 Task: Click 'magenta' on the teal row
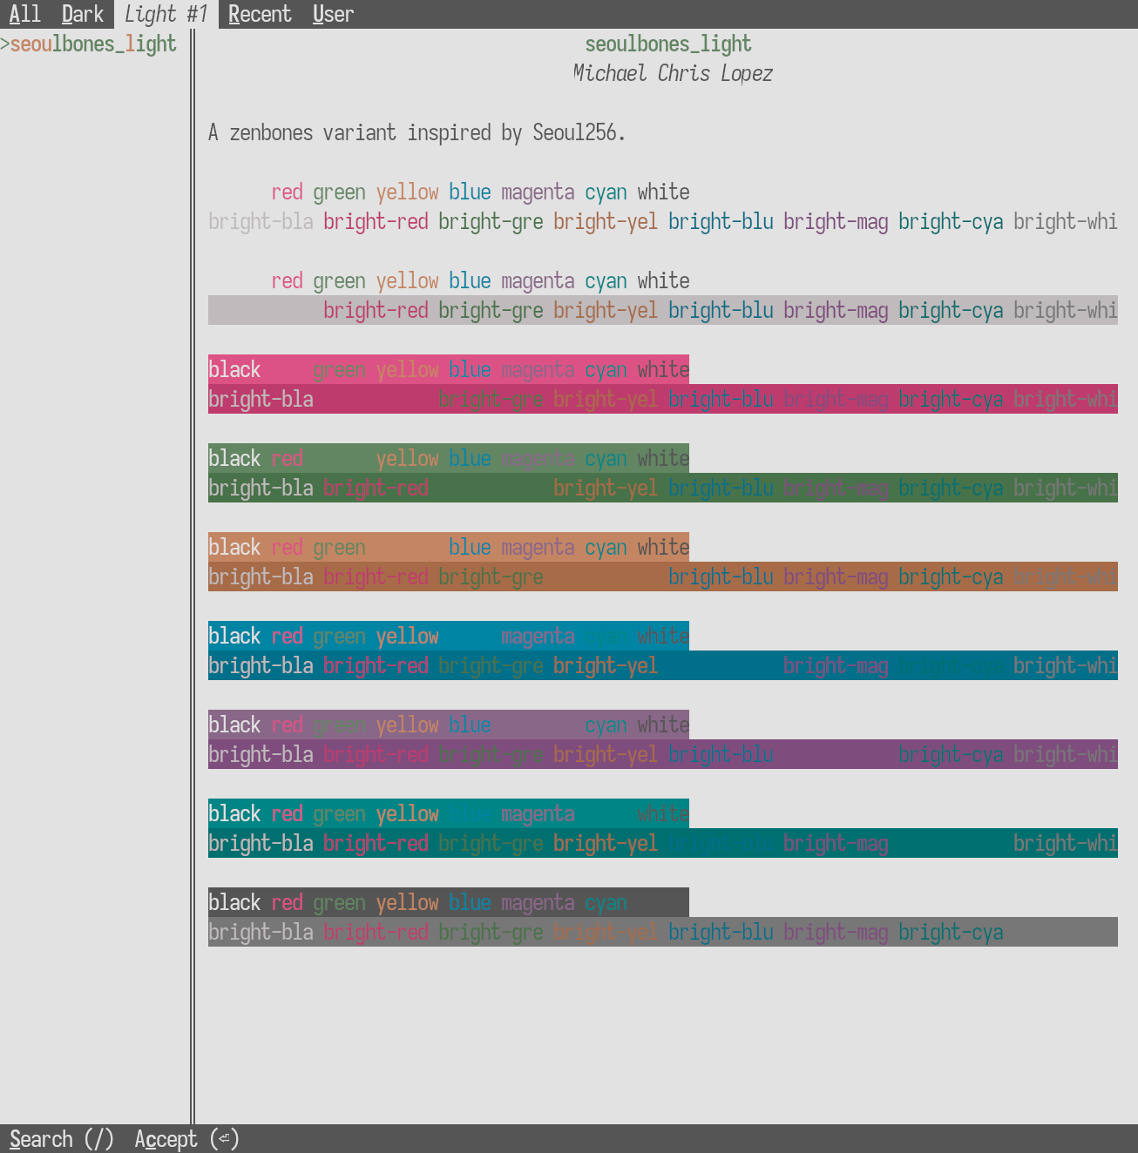538,813
